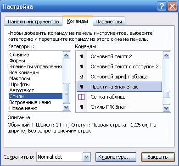Click the paragraph icon beside Стиль ПЖ Знак
The height and width of the screenshot is (166, 179).
point(82,107)
